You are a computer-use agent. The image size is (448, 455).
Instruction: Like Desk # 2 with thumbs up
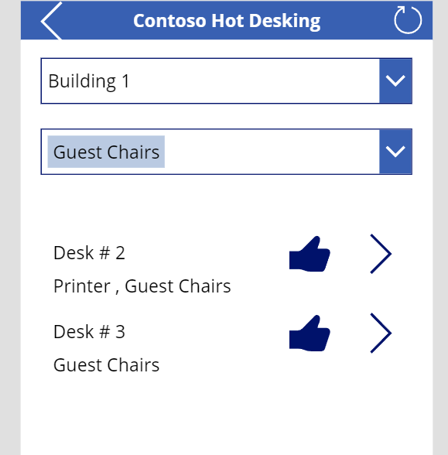coord(309,254)
